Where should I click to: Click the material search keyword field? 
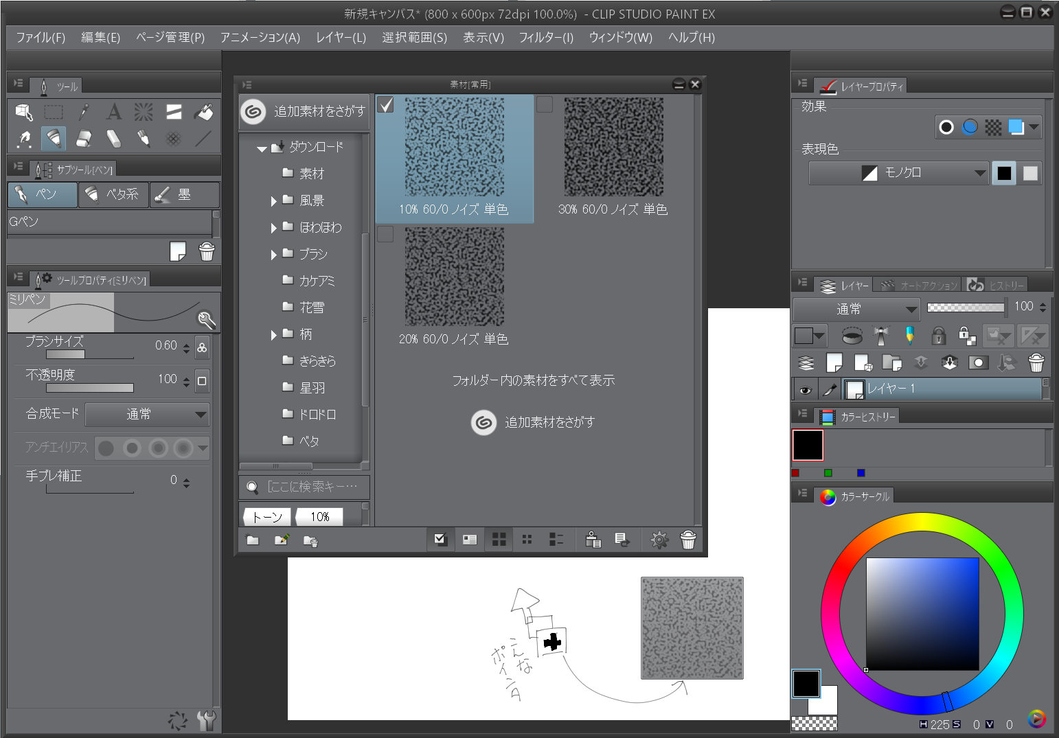pos(311,487)
